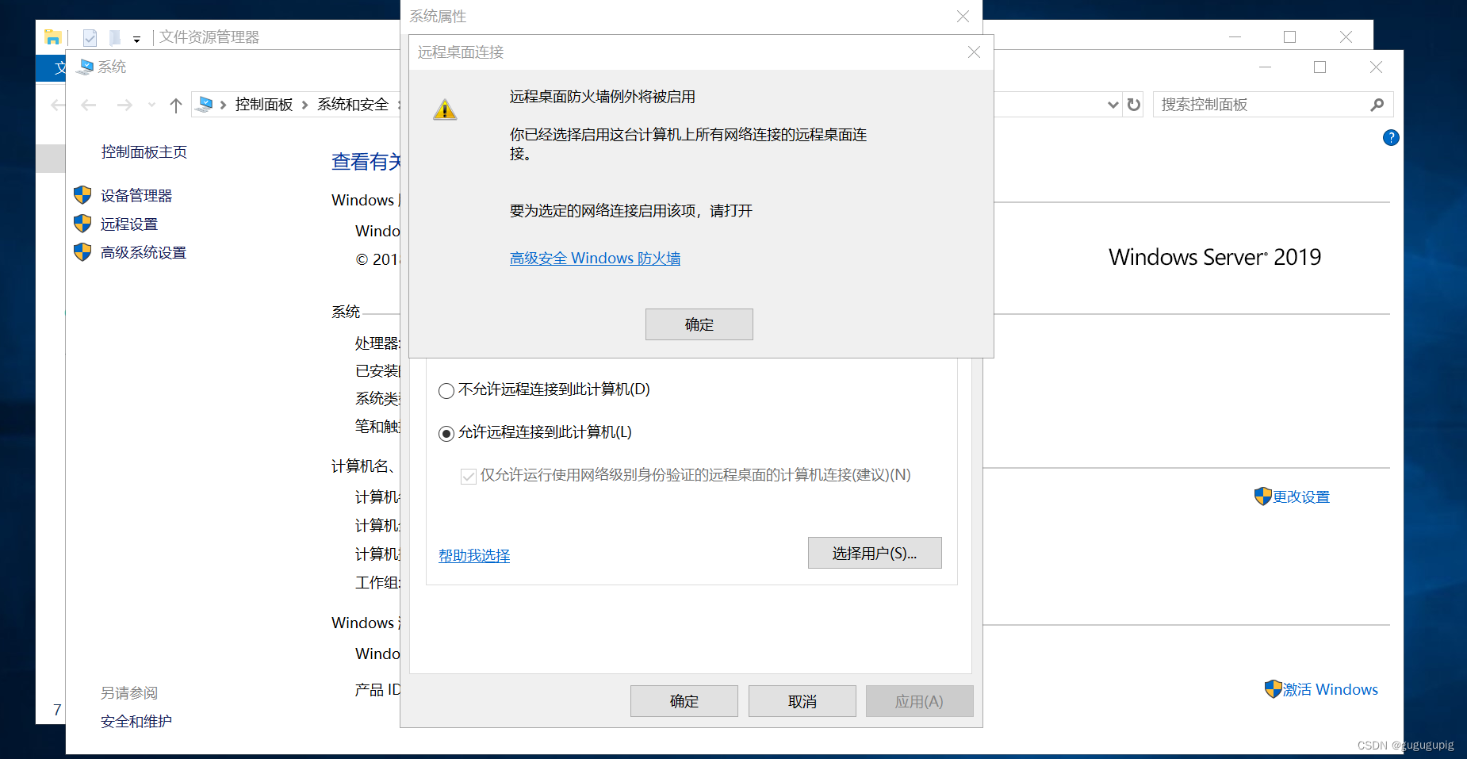
Task: Click OK in the Remote Desktop Connection warning
Action: coord(699,324)
